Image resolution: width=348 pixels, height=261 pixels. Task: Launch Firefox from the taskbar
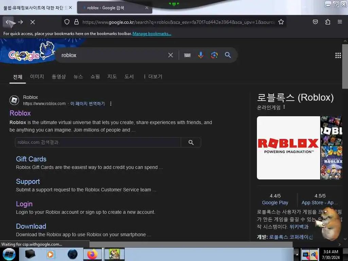92,254
